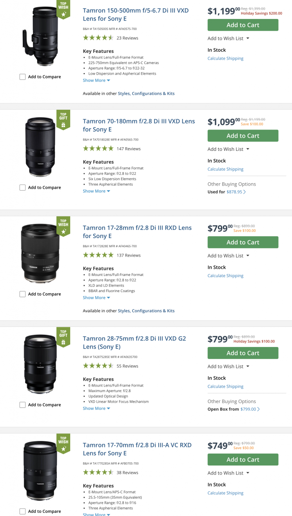
Task: Click the Top Wish badge on Tamron 17-28mm
Action: pos(63,226)
